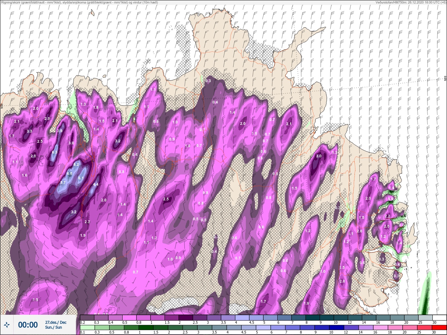The width and height of the screenshot is (447, 335).
Task: Select the dark green swatch between 1 and 1.5 on lower scale
Action: coord(146,328)
